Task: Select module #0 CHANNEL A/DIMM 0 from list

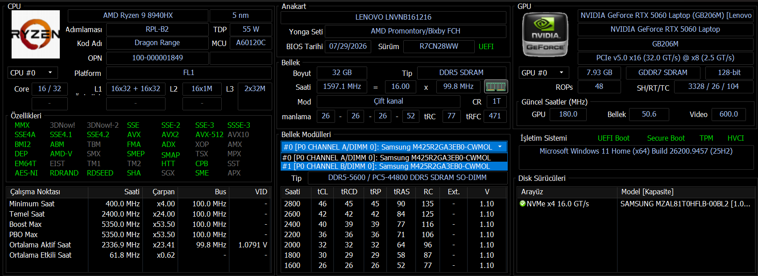Action: tap(394, 158)
